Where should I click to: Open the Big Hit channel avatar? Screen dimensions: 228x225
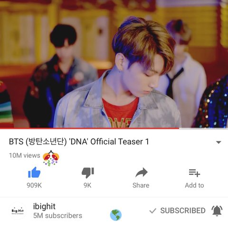(x=18, y=211)
